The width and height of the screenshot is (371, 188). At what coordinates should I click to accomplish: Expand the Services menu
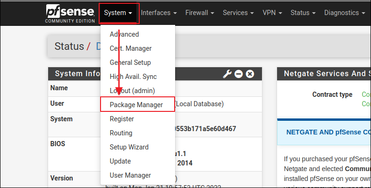click(x=238, y=13)
